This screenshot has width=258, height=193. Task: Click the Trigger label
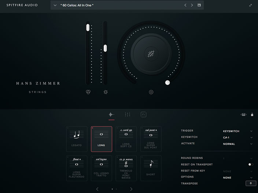pos(187,130)
